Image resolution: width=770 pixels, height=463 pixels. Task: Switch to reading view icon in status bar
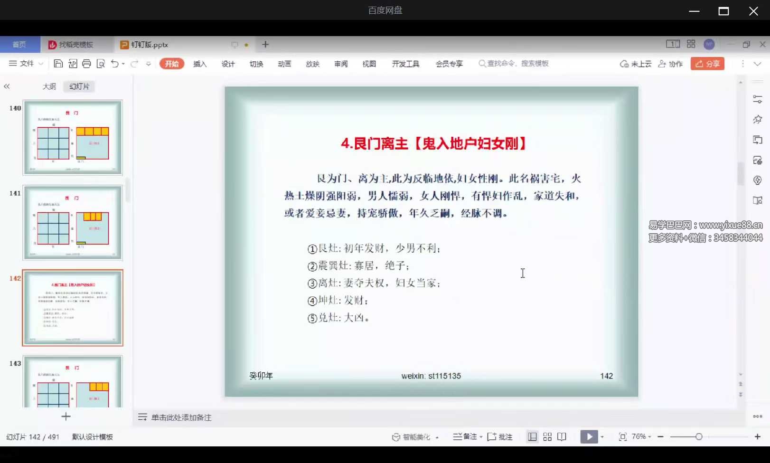point(562,436)
